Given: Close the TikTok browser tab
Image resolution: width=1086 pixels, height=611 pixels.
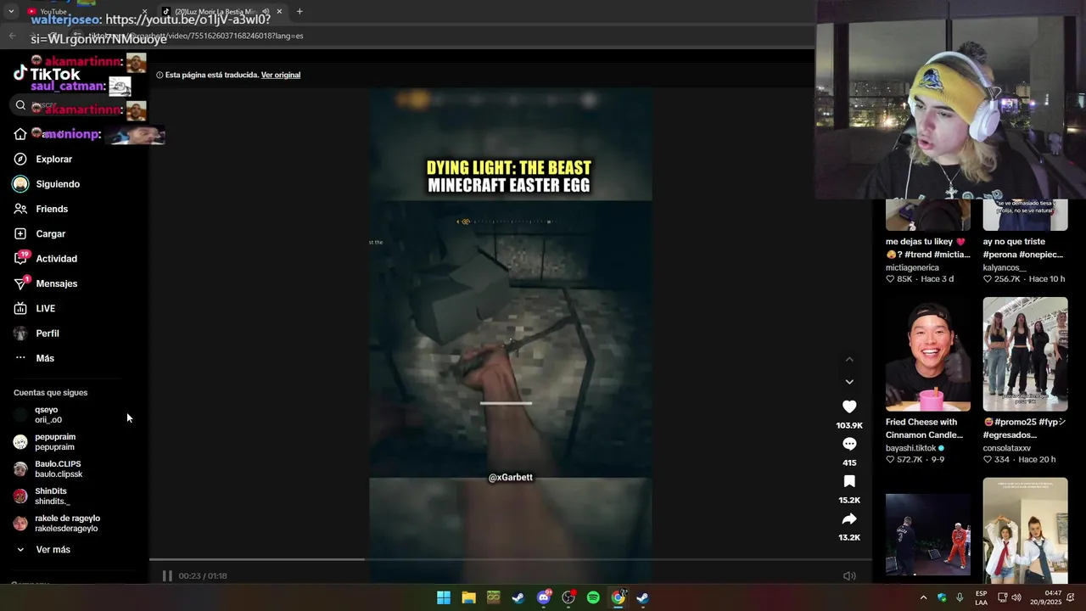Looking at the screenshot, I should [278, 12].
